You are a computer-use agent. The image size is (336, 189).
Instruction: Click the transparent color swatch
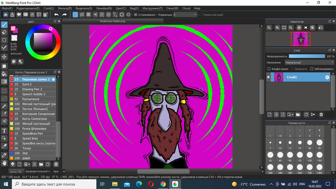click(14, 38)
